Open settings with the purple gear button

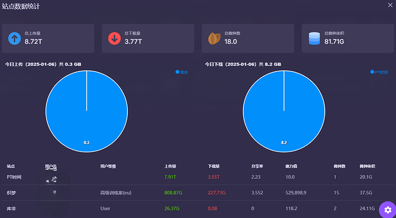[x=387, y=209]
